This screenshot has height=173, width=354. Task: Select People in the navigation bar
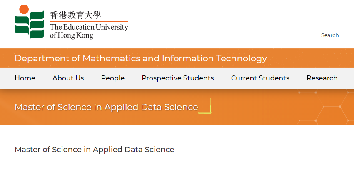click(113, 78)
